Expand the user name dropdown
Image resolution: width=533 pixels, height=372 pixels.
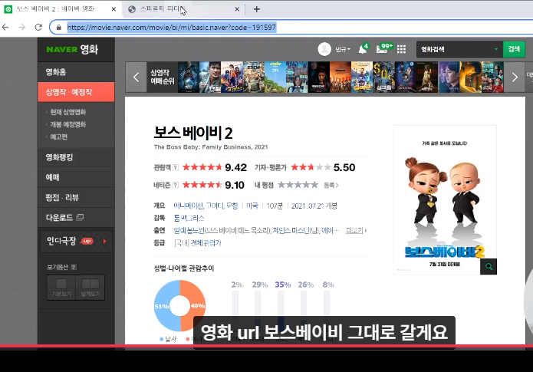pos(343,49)
